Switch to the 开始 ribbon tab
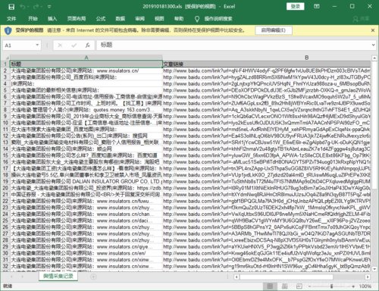This screenshot has height=291, width=379. (x=33, y=19)
